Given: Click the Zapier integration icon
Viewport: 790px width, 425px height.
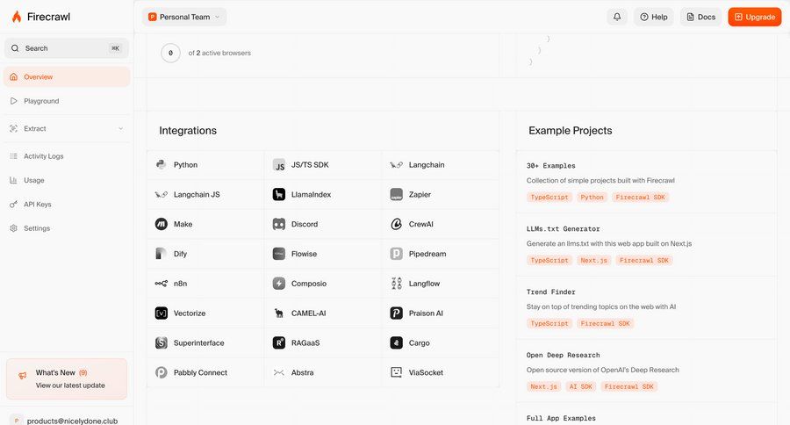Looking at the screenshot, I should tap(396, 194).
